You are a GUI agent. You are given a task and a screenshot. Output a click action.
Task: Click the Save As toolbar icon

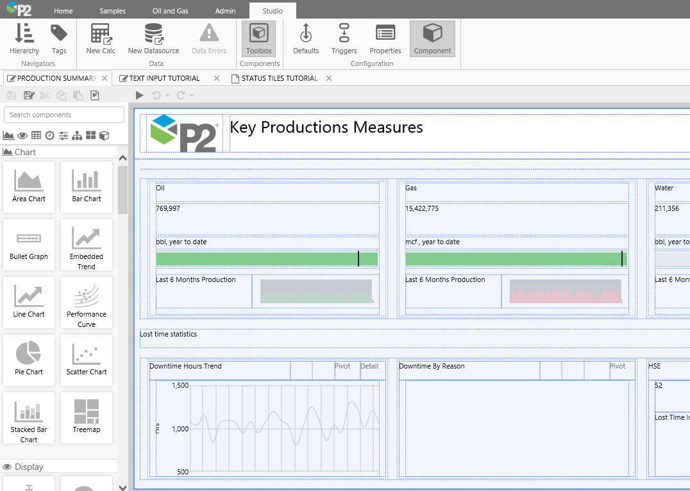pyautogui.click(x=28, y=96)
